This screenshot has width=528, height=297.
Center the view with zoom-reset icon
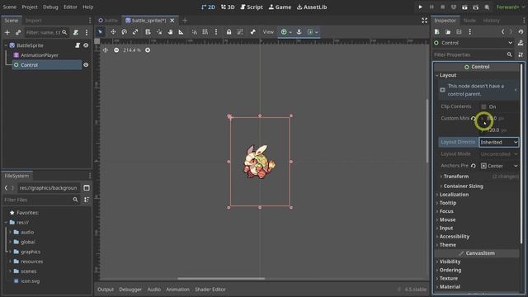pos(106,49)
